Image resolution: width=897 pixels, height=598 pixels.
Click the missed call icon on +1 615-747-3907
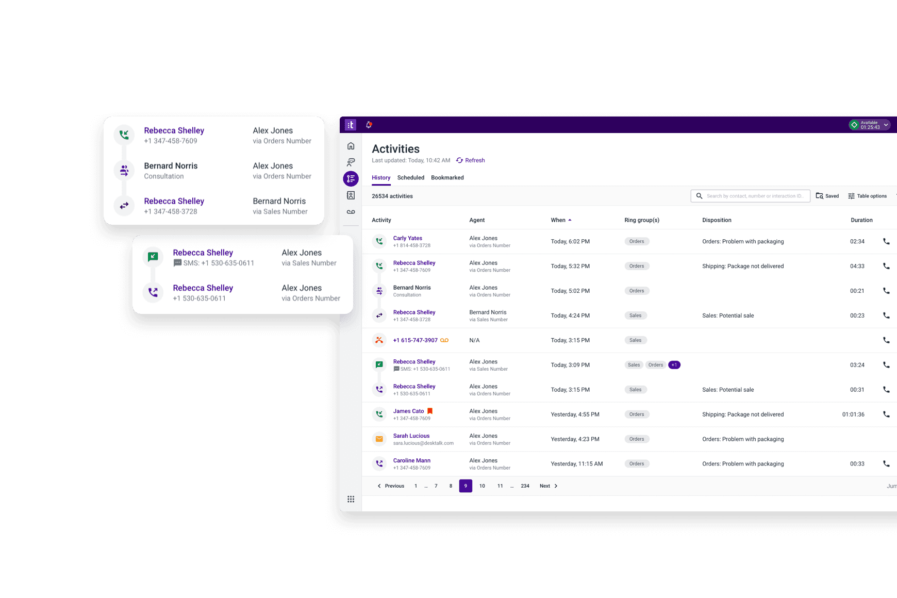(379, 340)
